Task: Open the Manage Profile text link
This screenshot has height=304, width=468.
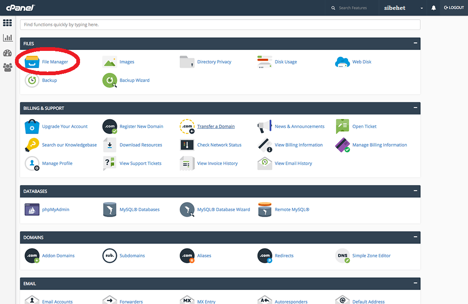Action: tap(57, 163)
